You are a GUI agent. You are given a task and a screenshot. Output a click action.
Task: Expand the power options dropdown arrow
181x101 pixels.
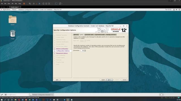point(26,4)
